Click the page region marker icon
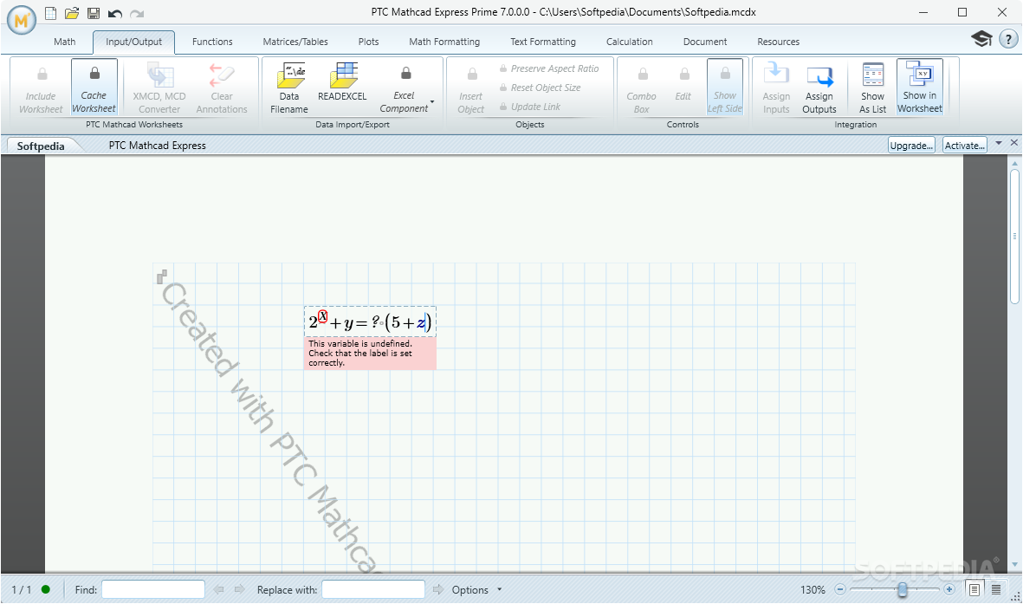The height and width of the screenshot is (604, 1023). (162, 276)
